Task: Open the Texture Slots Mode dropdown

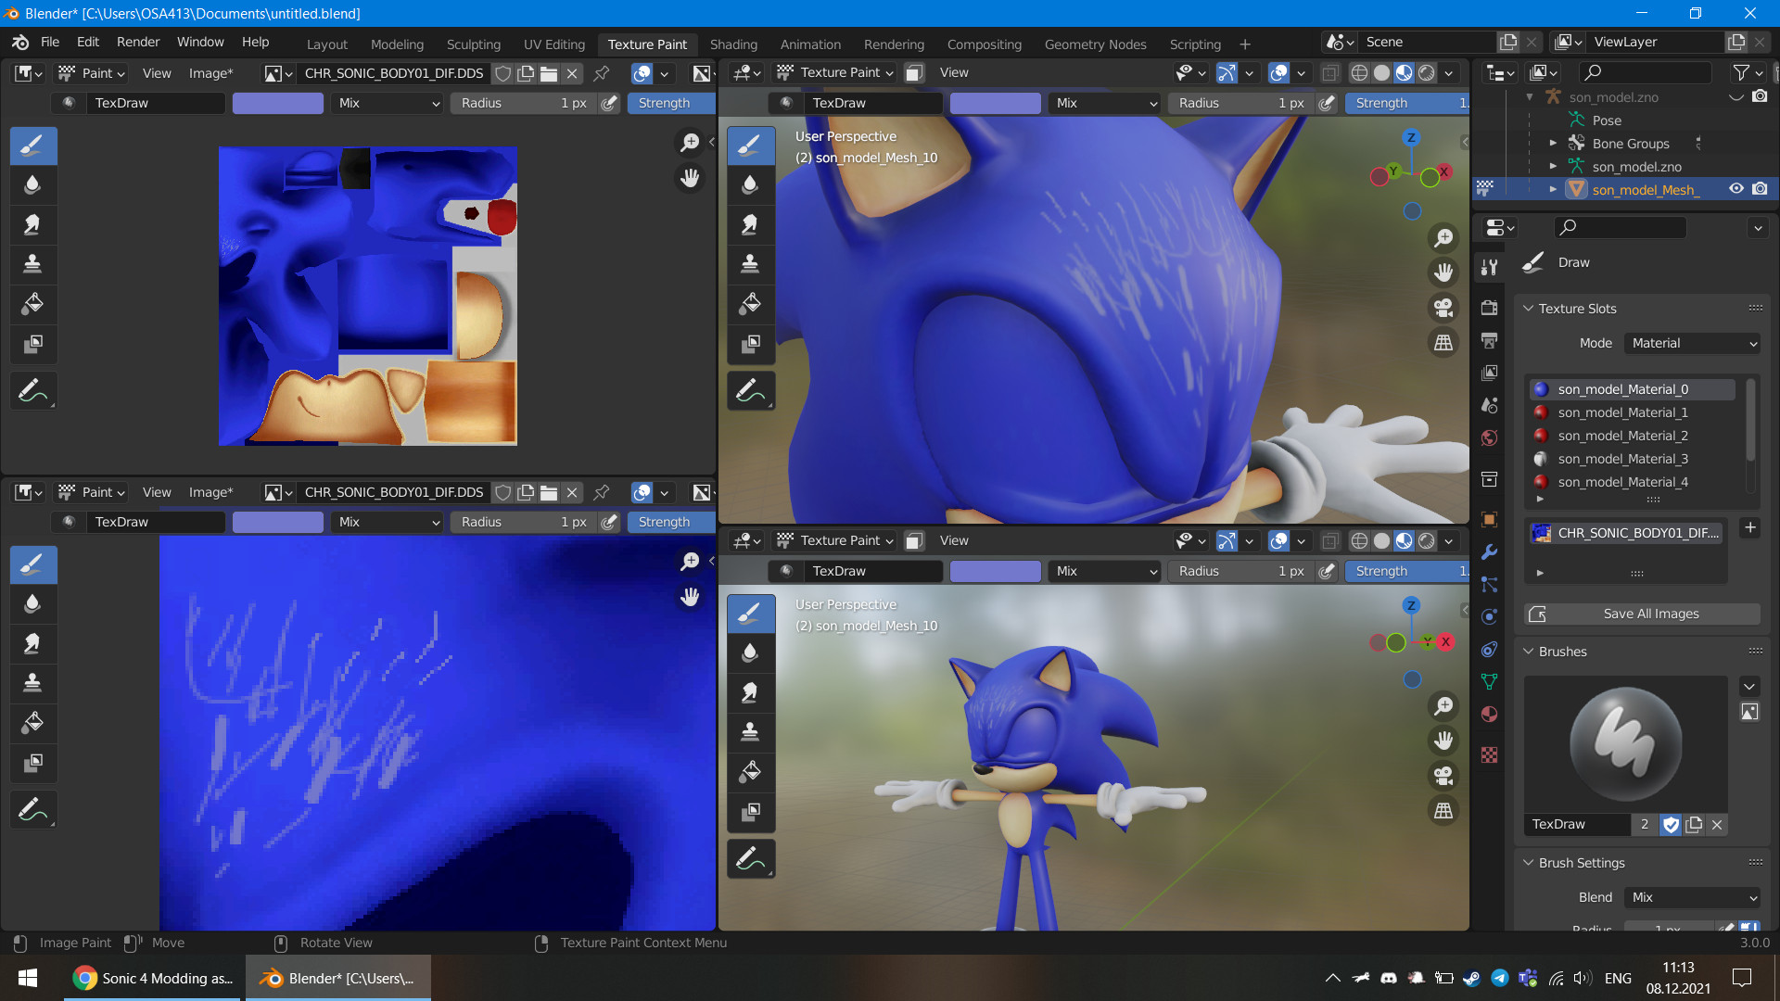Action: tap(1692, 343)
